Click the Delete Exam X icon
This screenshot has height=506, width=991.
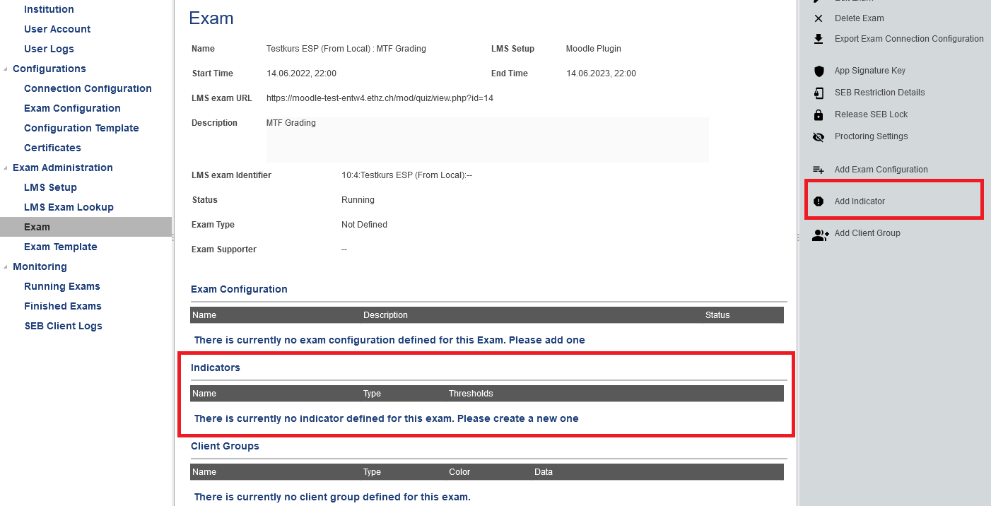tap(819, 18)
